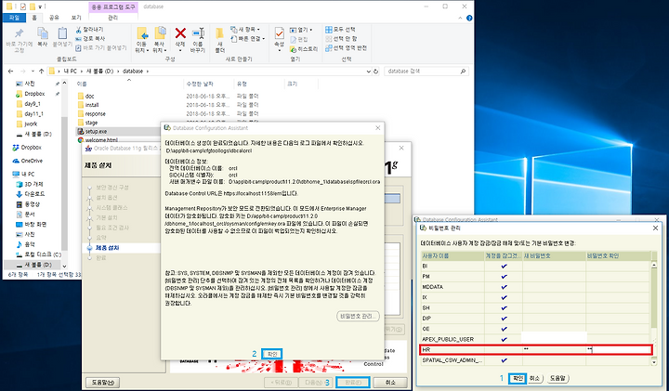The width and height of the screenshot is (669, 391).
Task: Click 바로 가기 붙여넣기 ribbon item
Action: tap(101, 47)
